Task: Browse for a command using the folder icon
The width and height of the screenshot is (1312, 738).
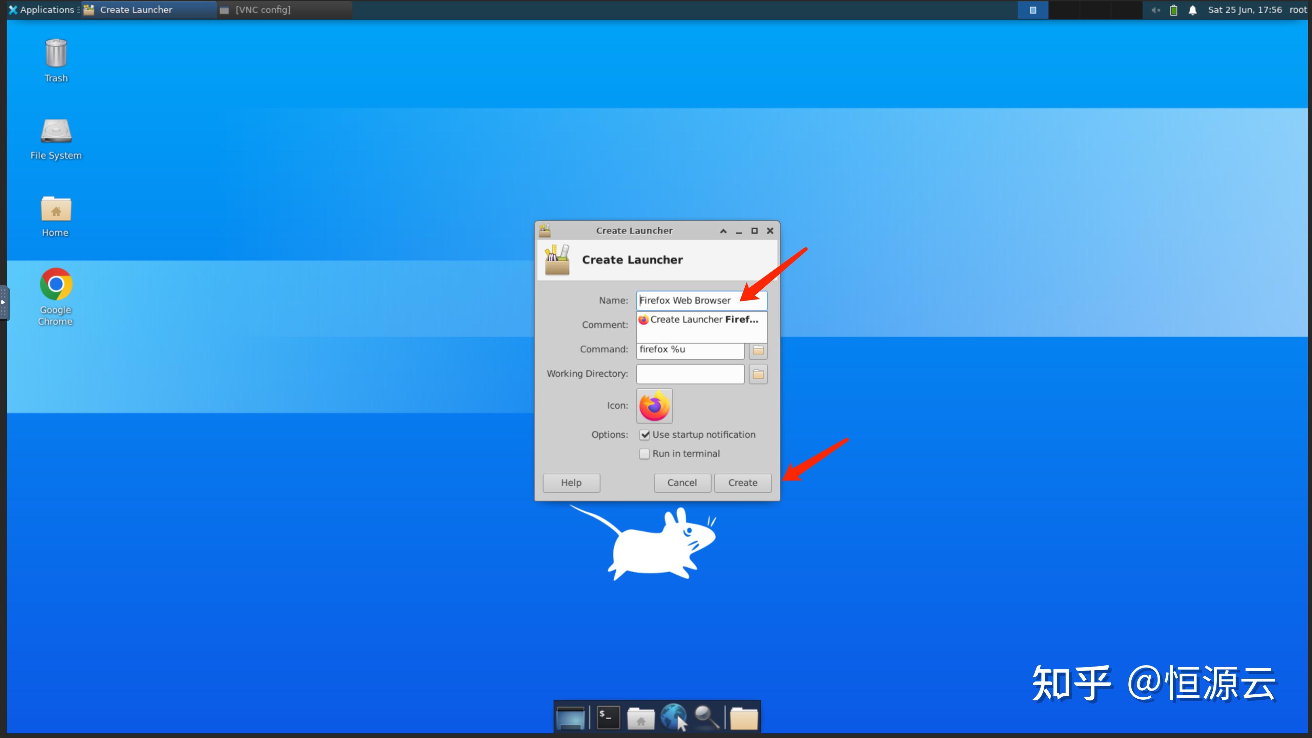Action: click(758, 350)
